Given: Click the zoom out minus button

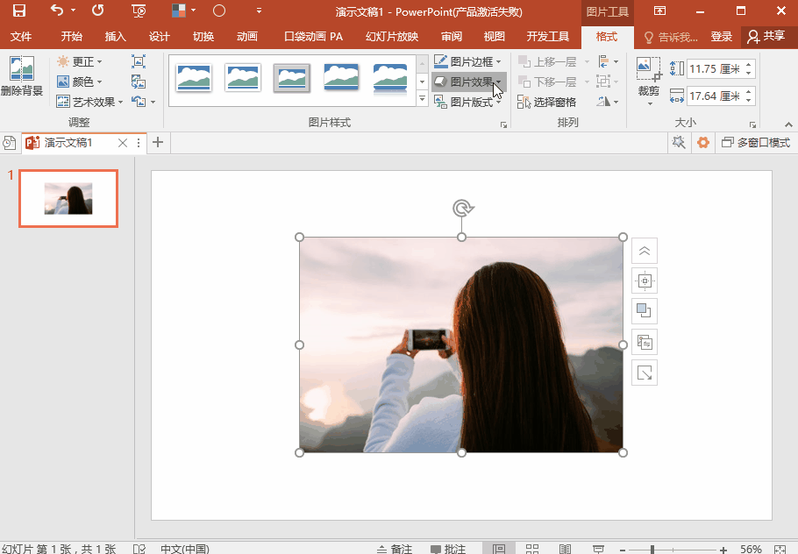Looking at the screenshot, I should (x=623, y=550).
